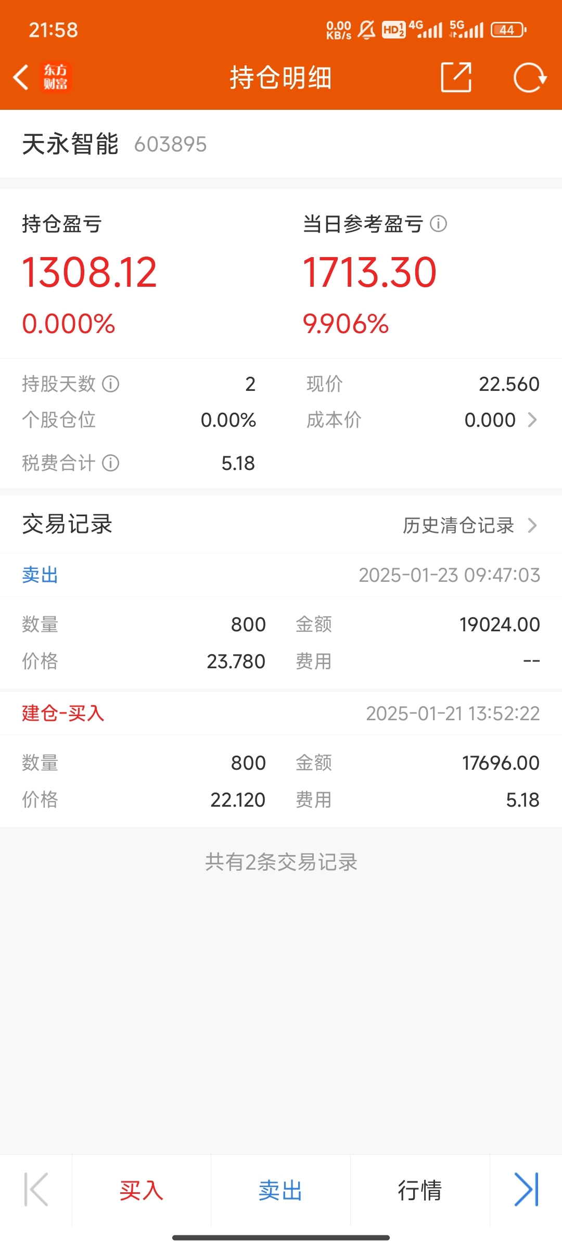Jump to the first stock arrow
Viewport: 562px width, 1249px height.
[x=36, y=1190]
